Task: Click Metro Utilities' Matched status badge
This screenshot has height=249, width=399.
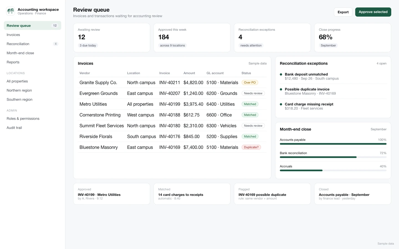Action: 250,104
